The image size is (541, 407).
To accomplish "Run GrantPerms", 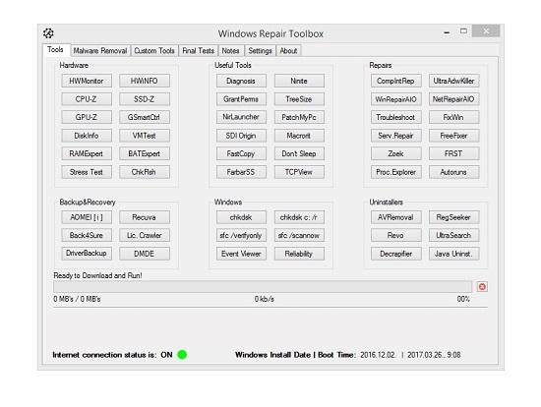I will 241,99.
